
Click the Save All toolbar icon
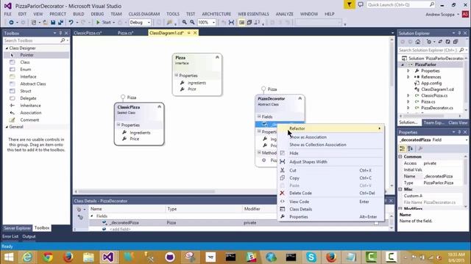tap(60, 23)
